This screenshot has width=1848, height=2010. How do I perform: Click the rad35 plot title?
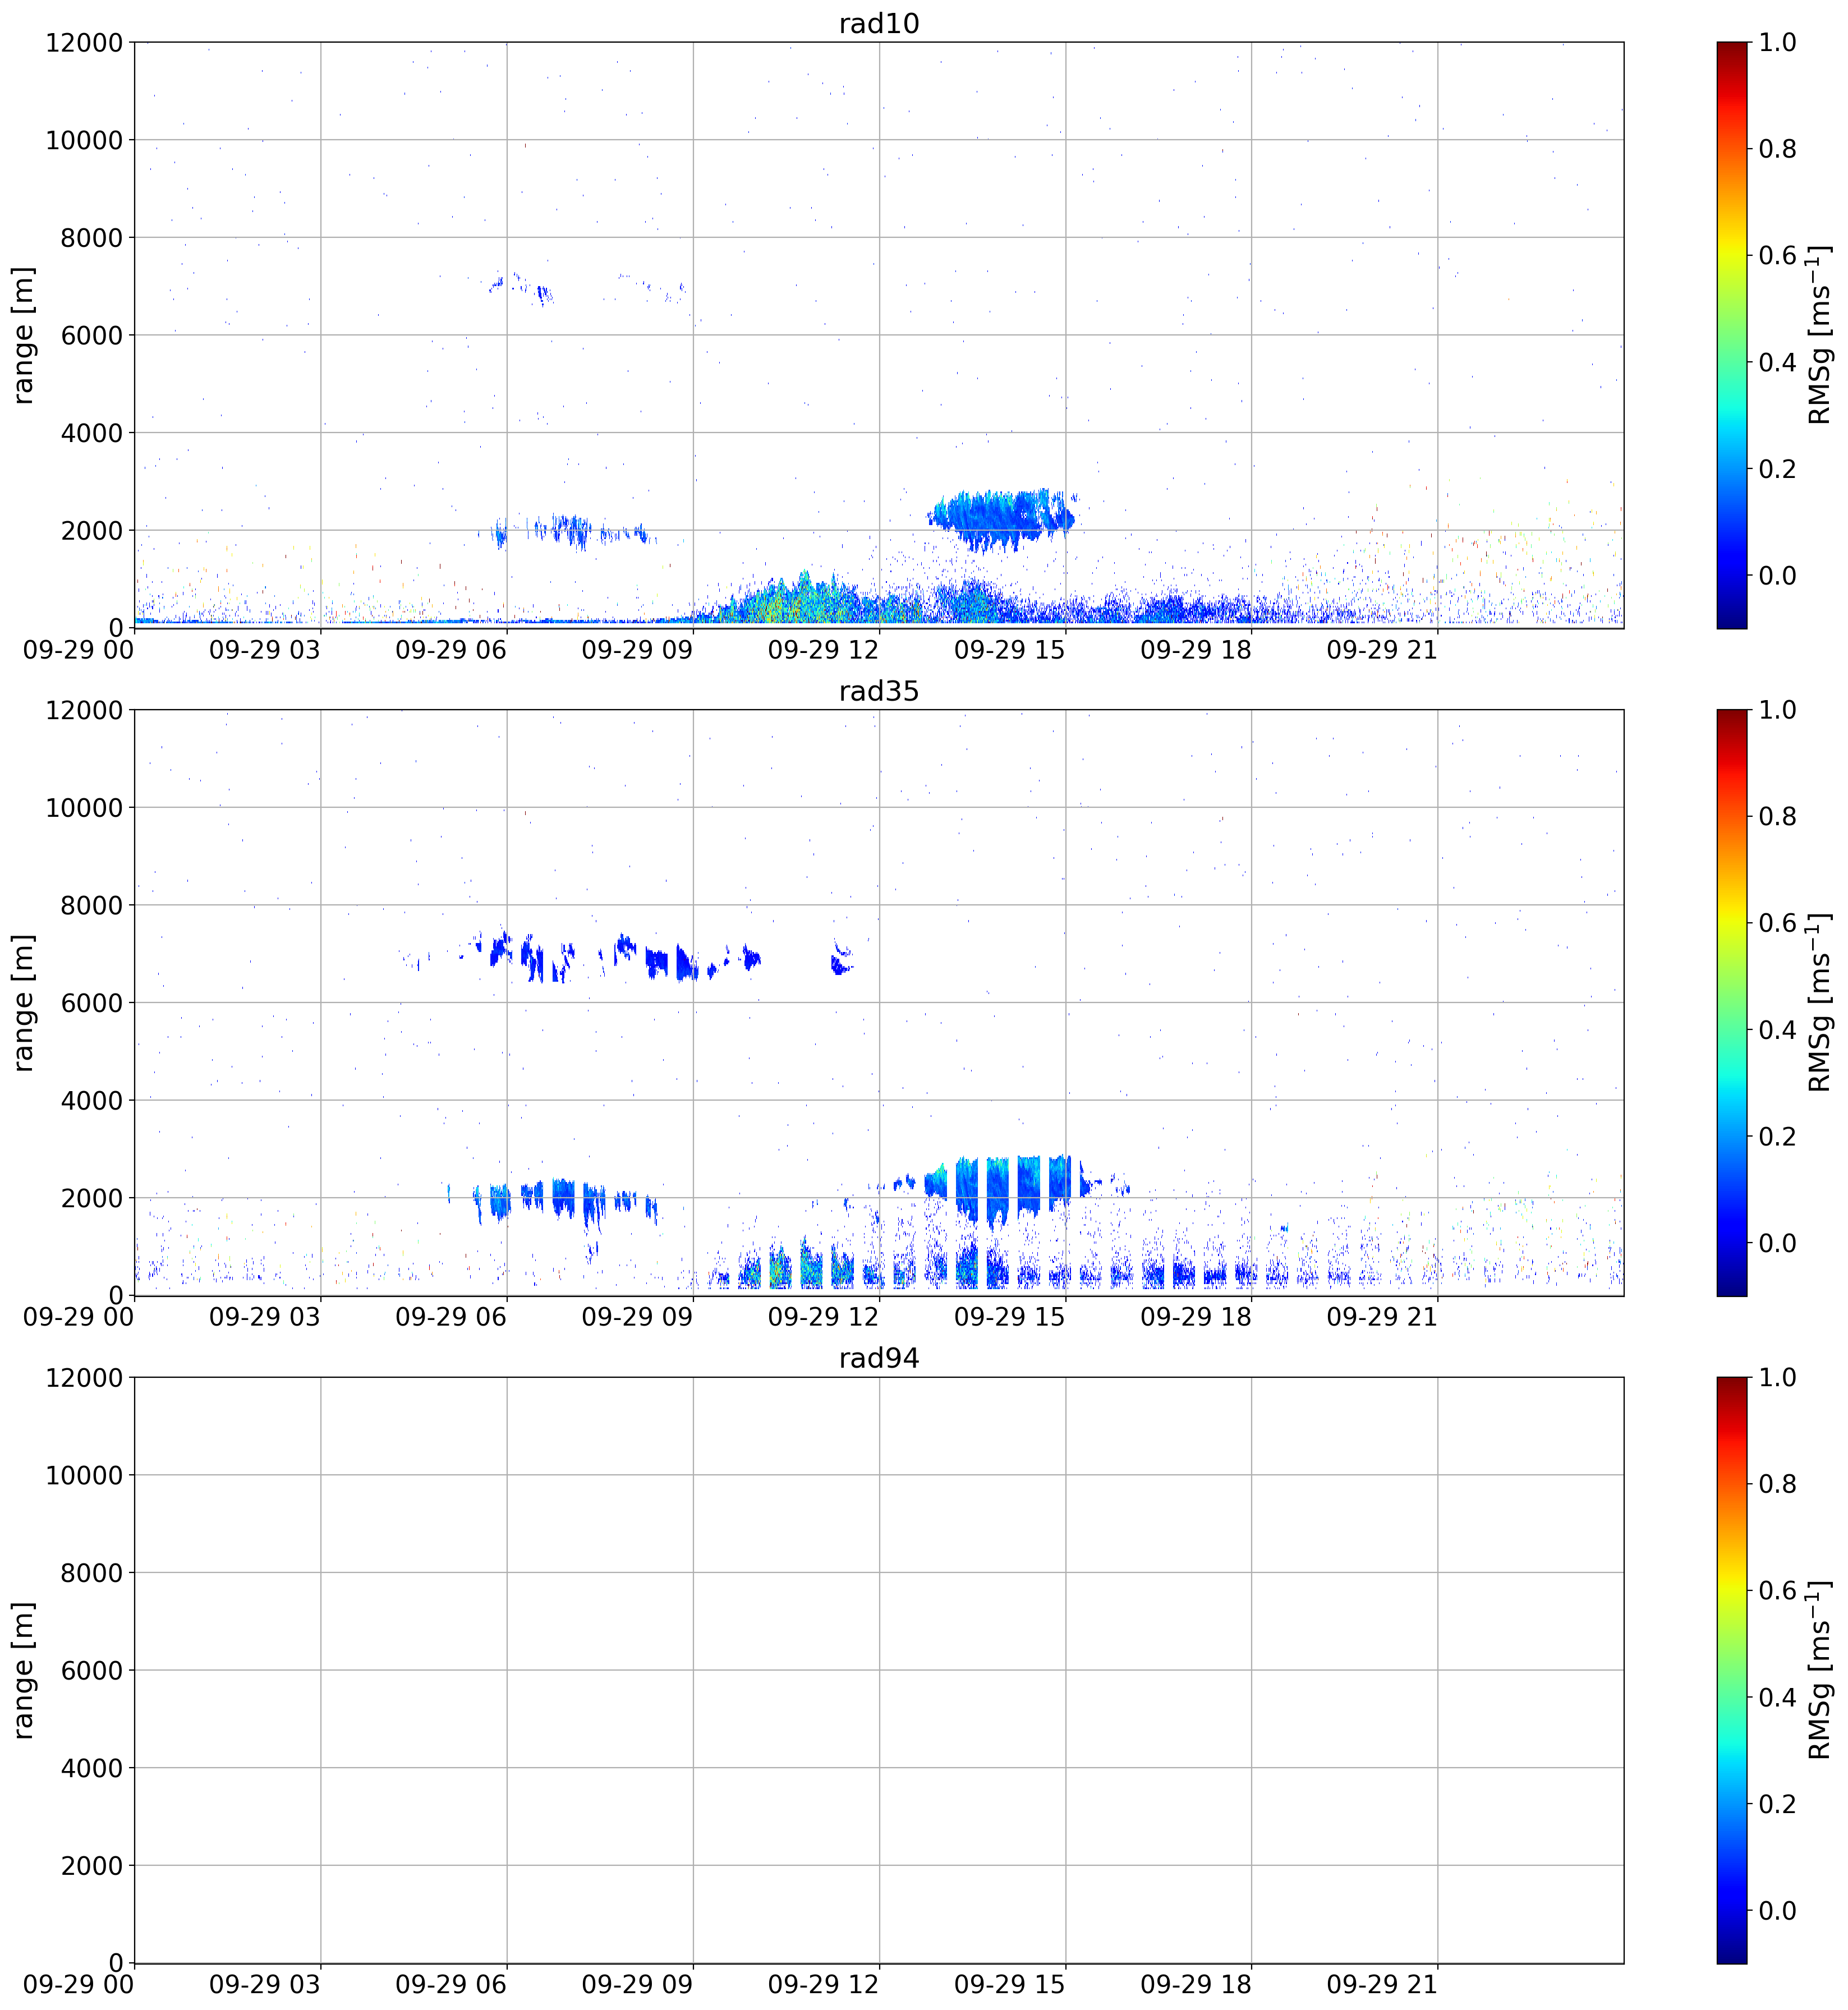pyautogui.click(x=878, y=691)
